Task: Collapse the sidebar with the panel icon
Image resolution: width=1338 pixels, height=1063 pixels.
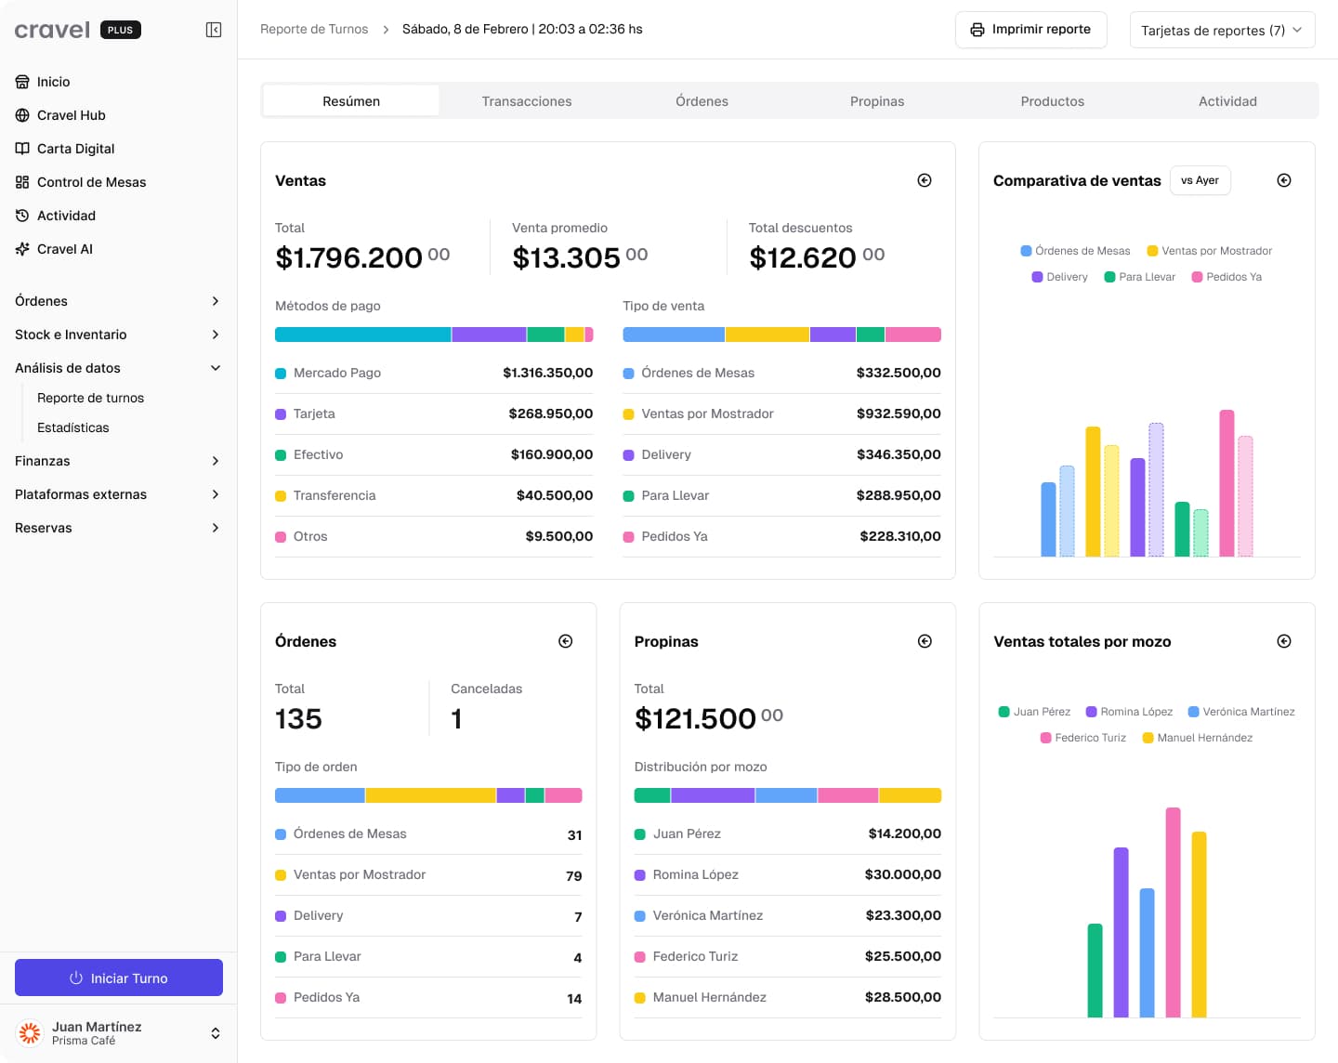Action: coord(214,30)
